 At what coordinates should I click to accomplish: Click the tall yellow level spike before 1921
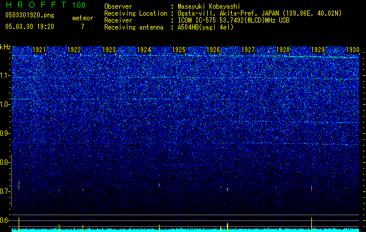[19, 224]
